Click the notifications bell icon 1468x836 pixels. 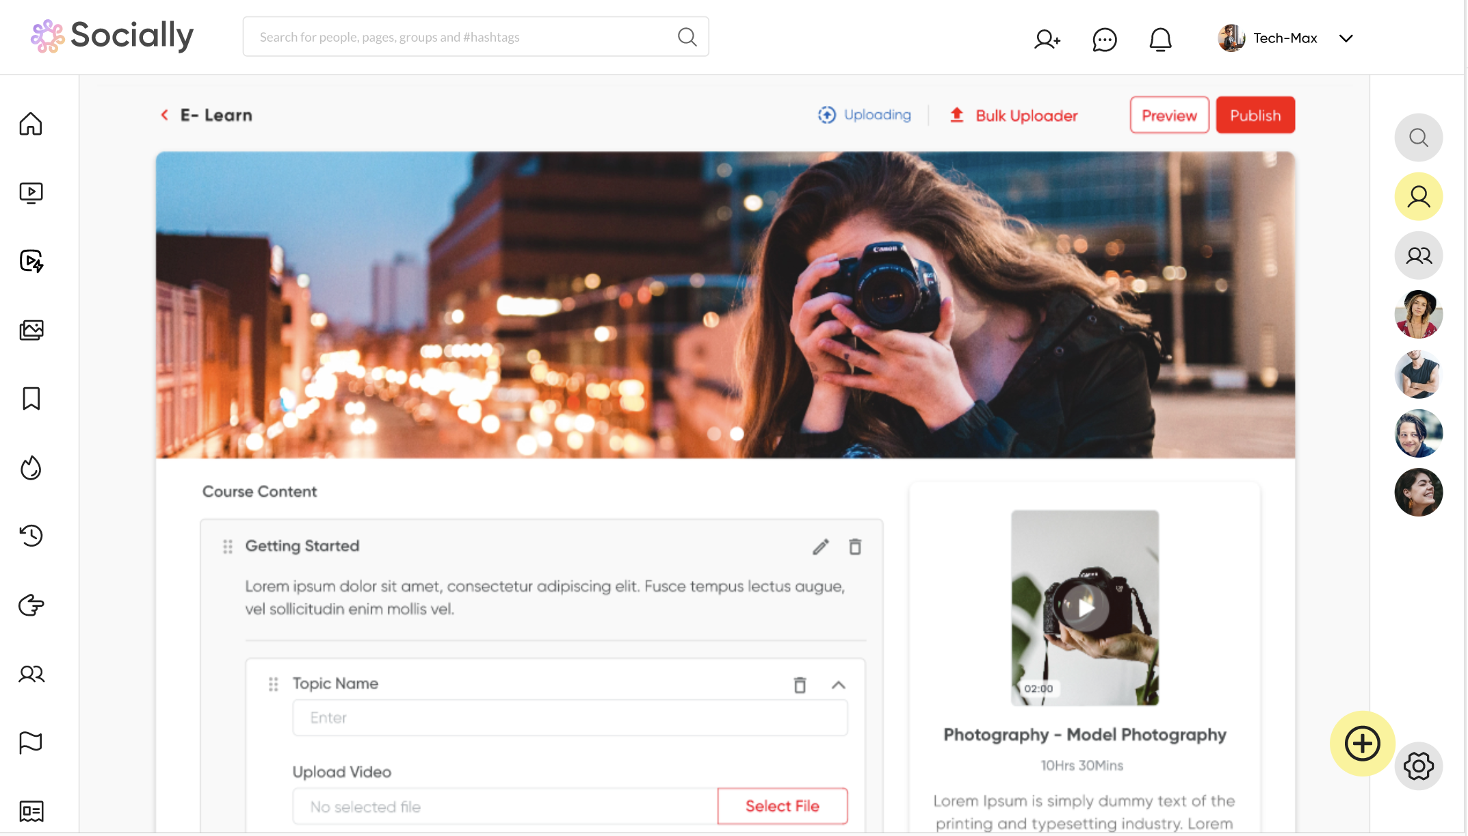coord(1160,39)
